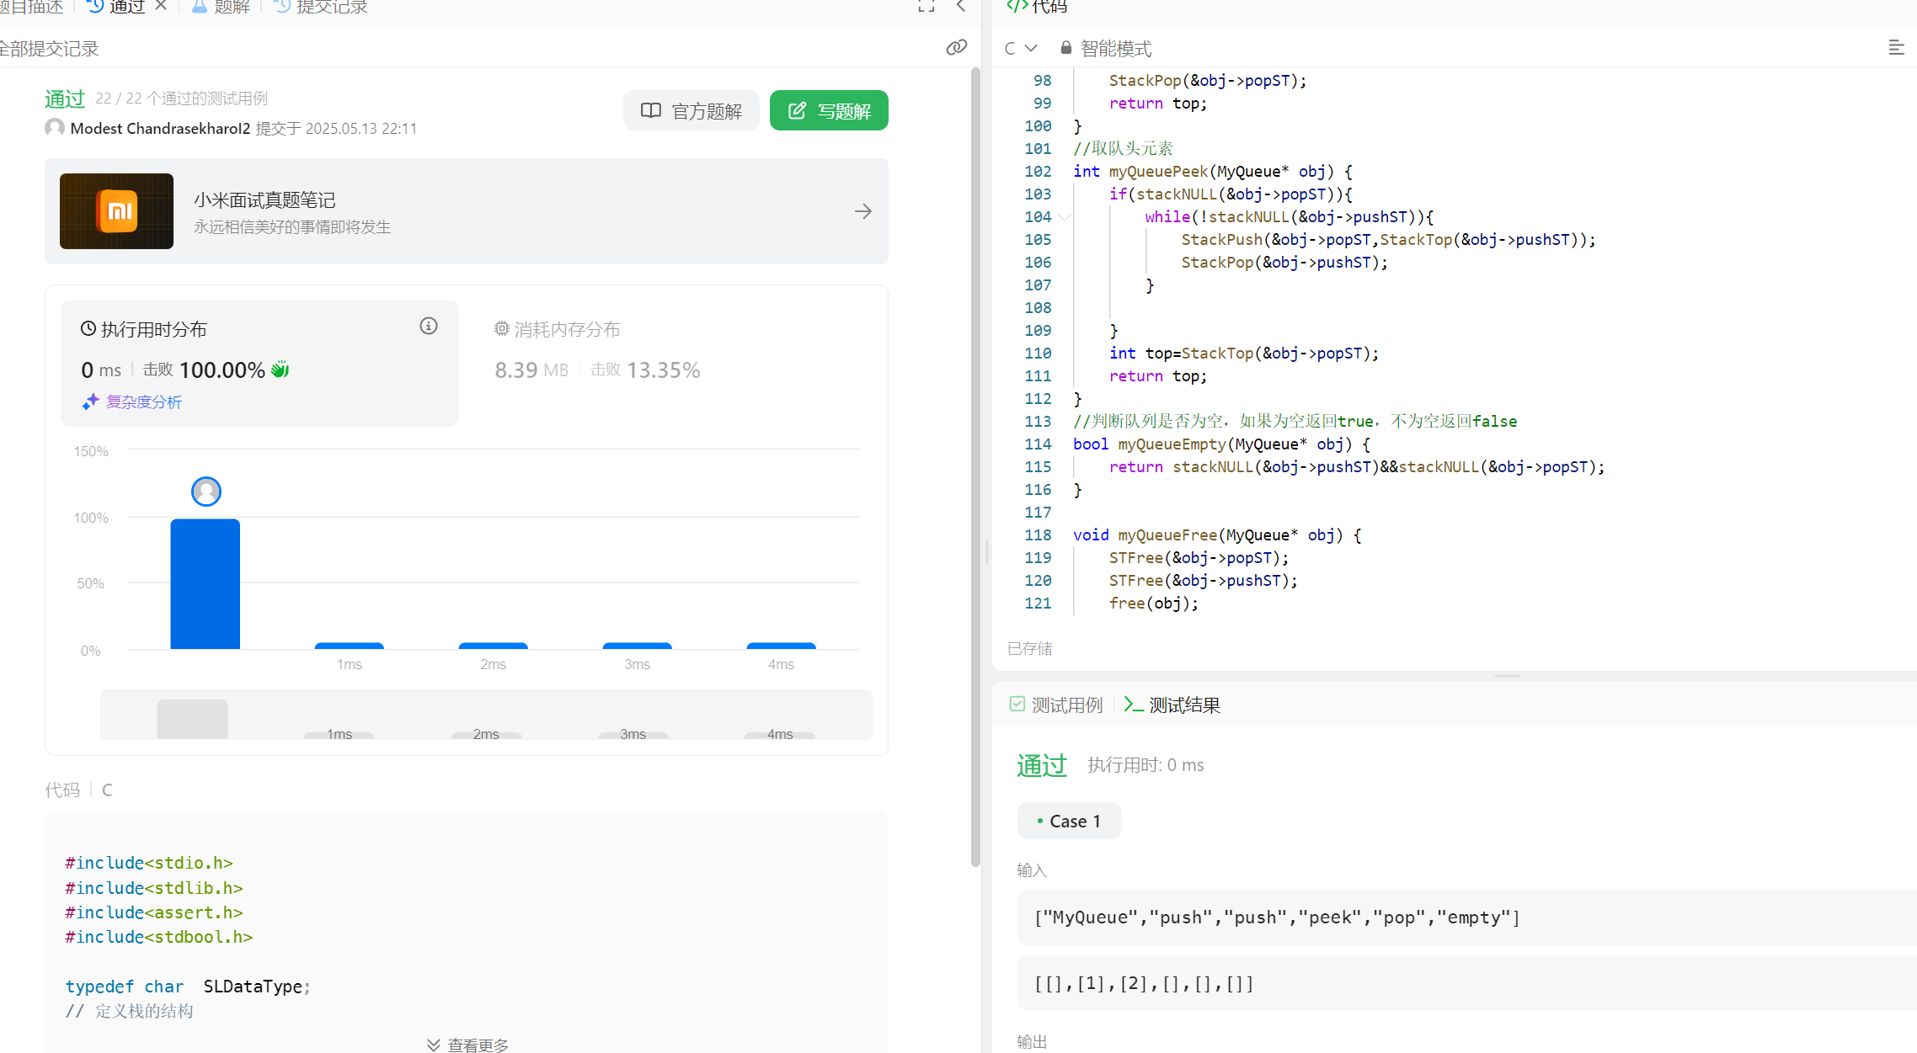The height and width of the screenshot is (1053, 1917).
Task: Close the 通过 submission tab
Action: click(x=161, y=7)
